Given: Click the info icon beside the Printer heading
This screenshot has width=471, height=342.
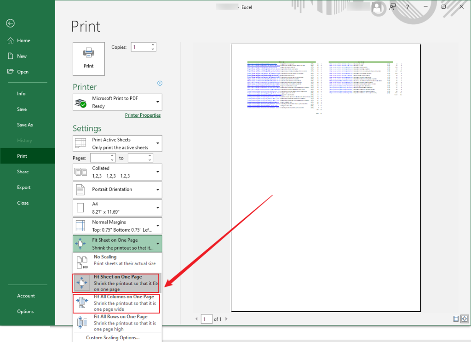Looking at the screenshot, I should (x=160, y=83).
